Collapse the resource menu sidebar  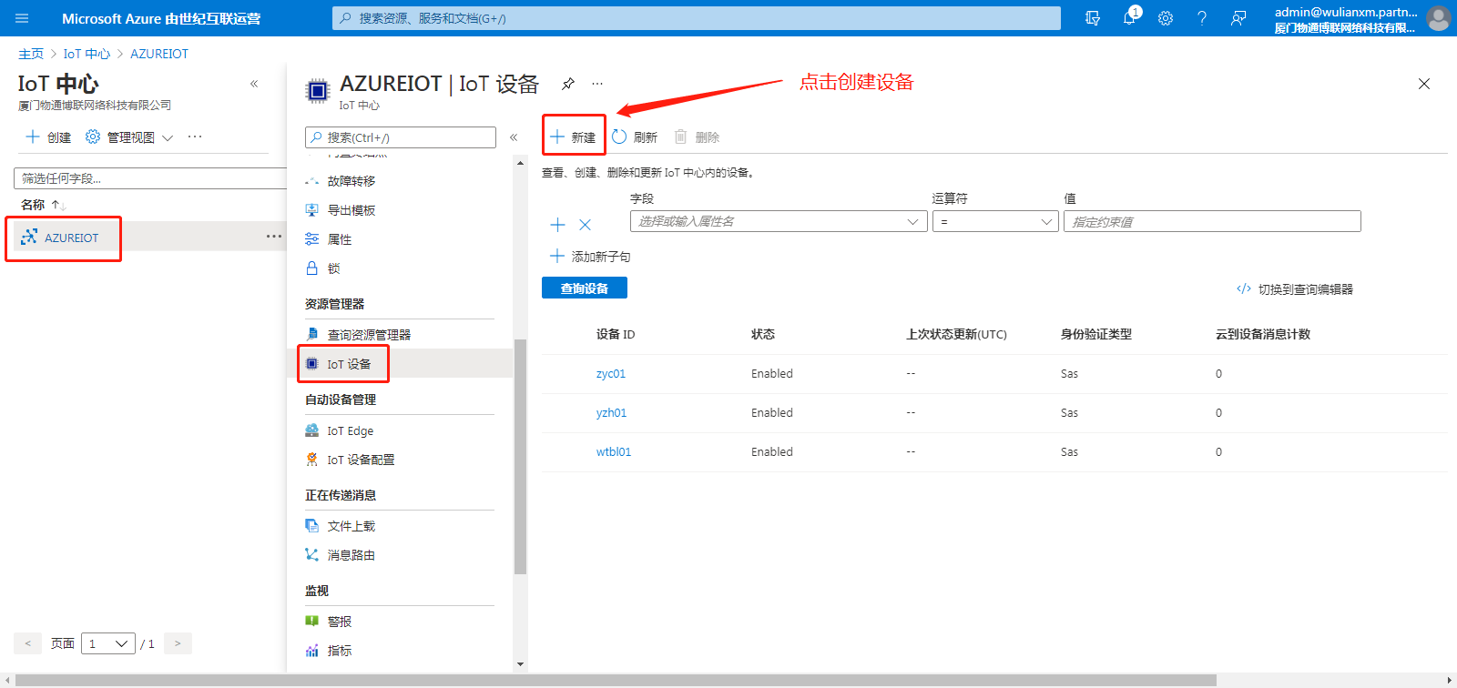click(x=514, y=137)
